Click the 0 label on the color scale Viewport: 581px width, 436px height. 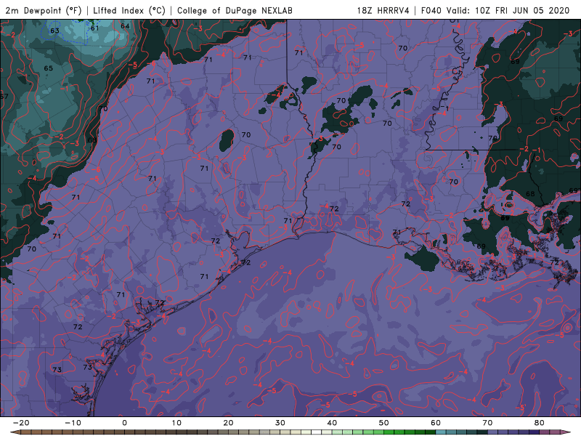click(x=124, y=423)
